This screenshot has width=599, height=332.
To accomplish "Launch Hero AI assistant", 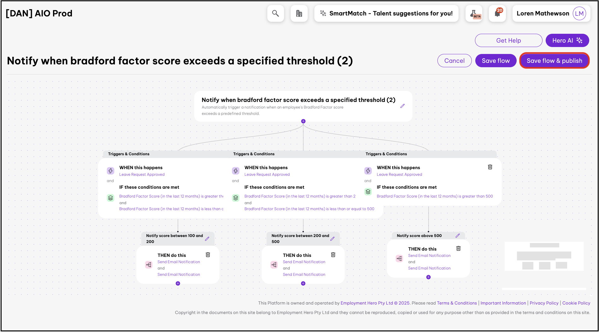I will [x=567, y=40].
